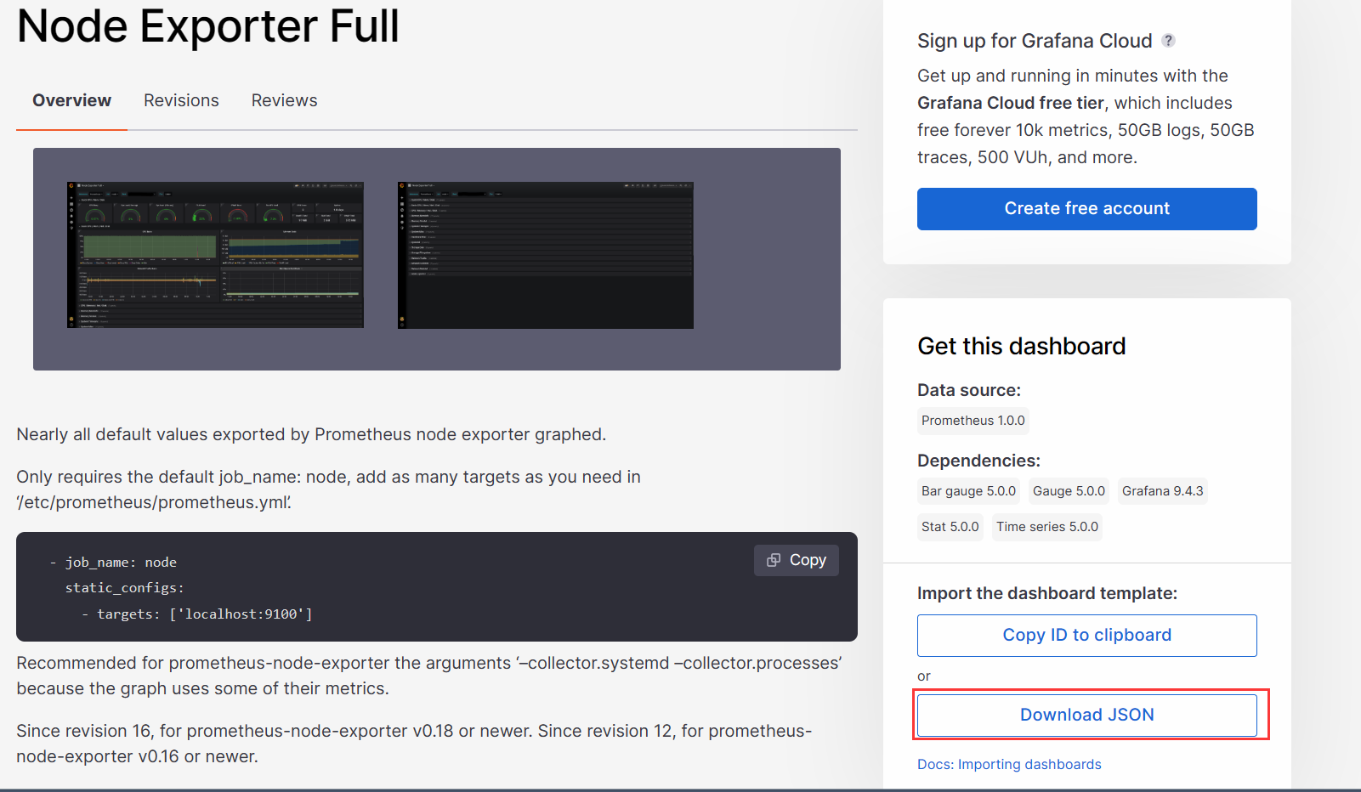Switch to the Reviews tab

coord(284,100)
